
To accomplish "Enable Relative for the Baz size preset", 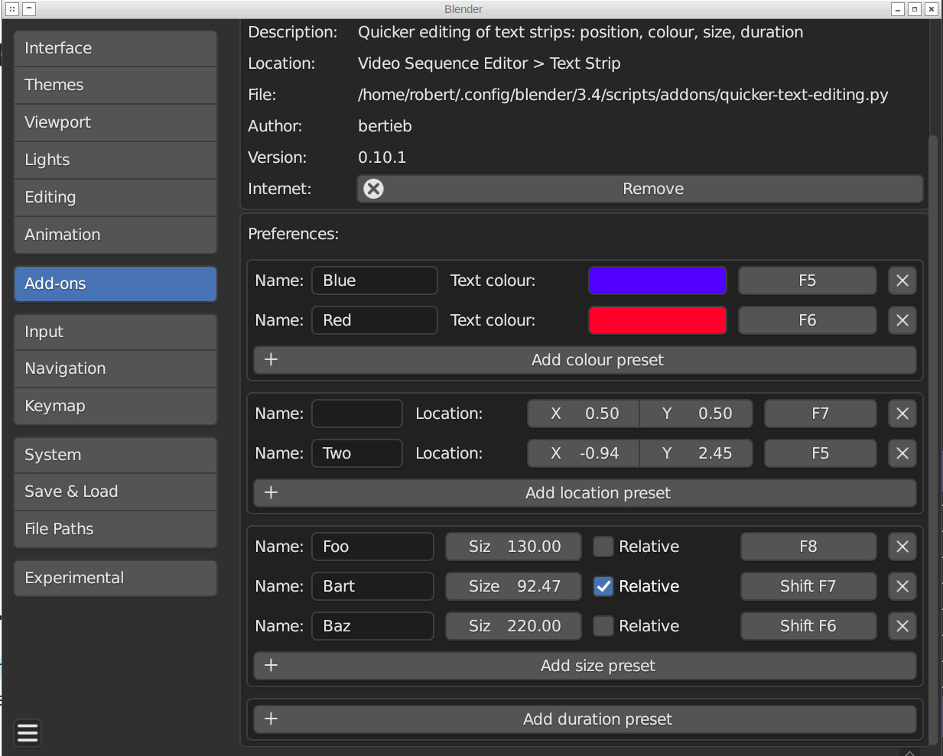I will [603, 626].
